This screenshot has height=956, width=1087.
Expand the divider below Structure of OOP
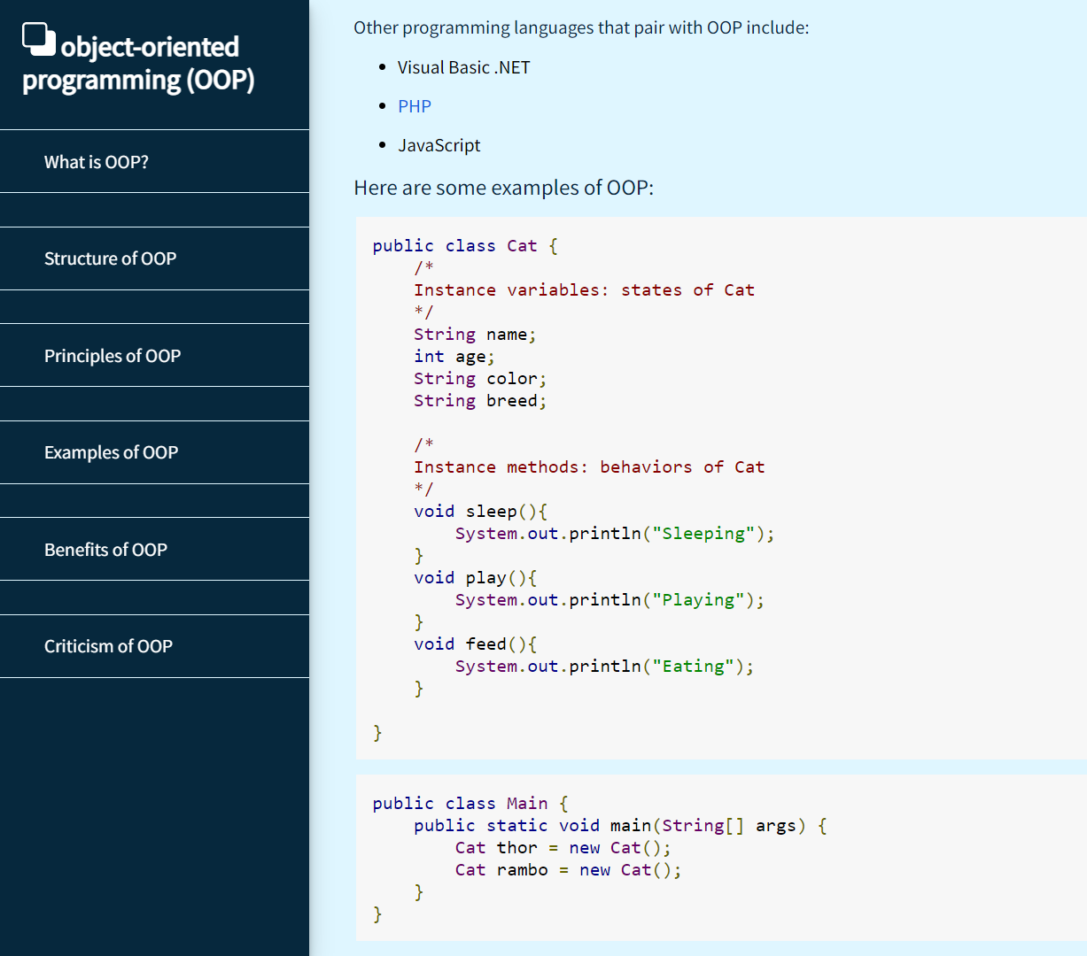[154, 306]
